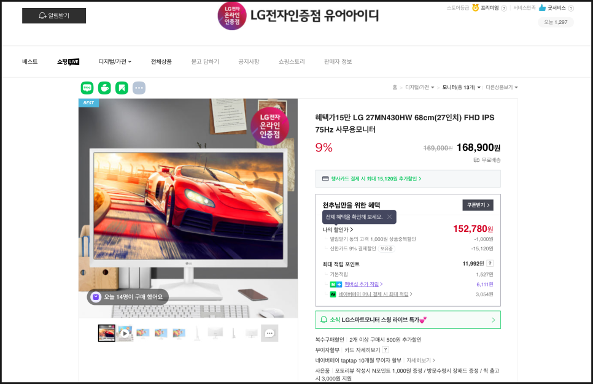Close the 전체 혜택을 확인해 보세요 tooltip
The height and width of the screenshot is (384, 593).
[389, 217]
